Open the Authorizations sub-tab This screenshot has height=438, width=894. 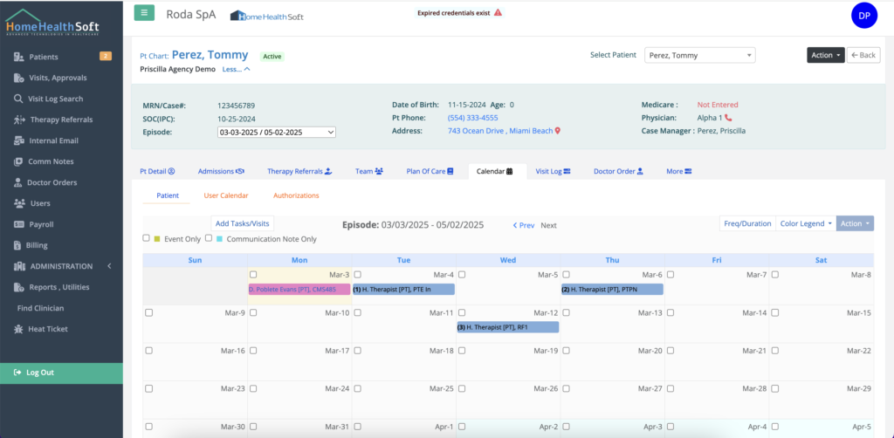[x=296, y=196]
